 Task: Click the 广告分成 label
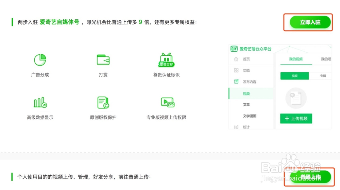[x=40, y=75]
